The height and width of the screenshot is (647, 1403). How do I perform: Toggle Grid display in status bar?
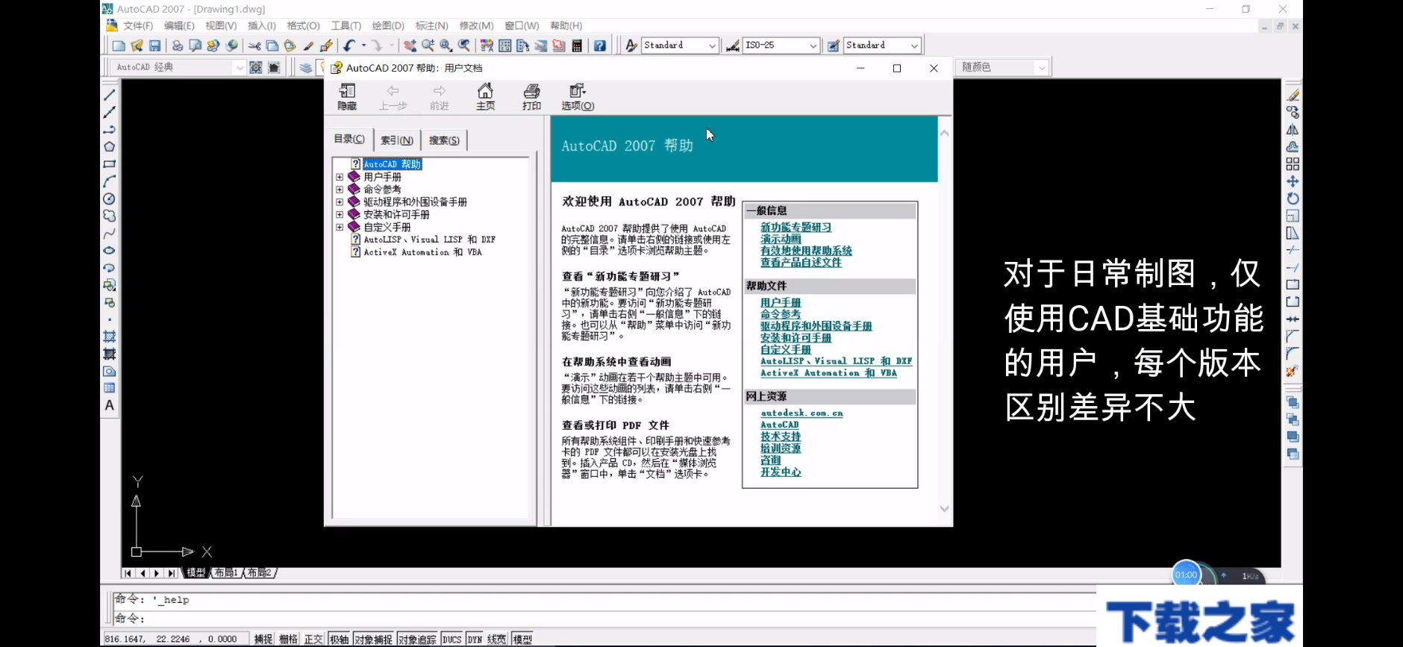pos(288,639)
